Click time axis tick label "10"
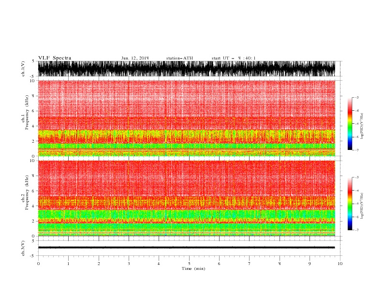This screenshot has height=296, width=383. [340, 264]
